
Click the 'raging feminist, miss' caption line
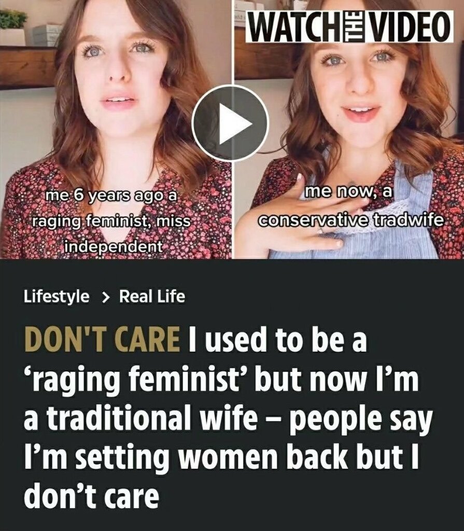coord(110,221)
